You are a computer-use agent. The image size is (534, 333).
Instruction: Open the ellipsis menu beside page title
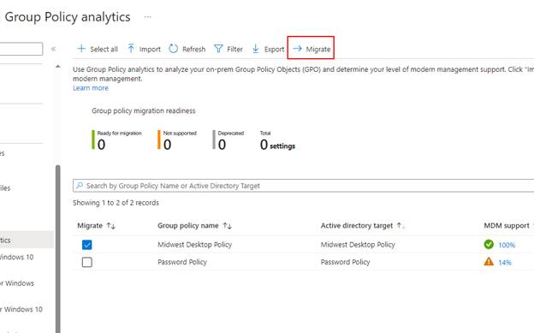point(147,17)
